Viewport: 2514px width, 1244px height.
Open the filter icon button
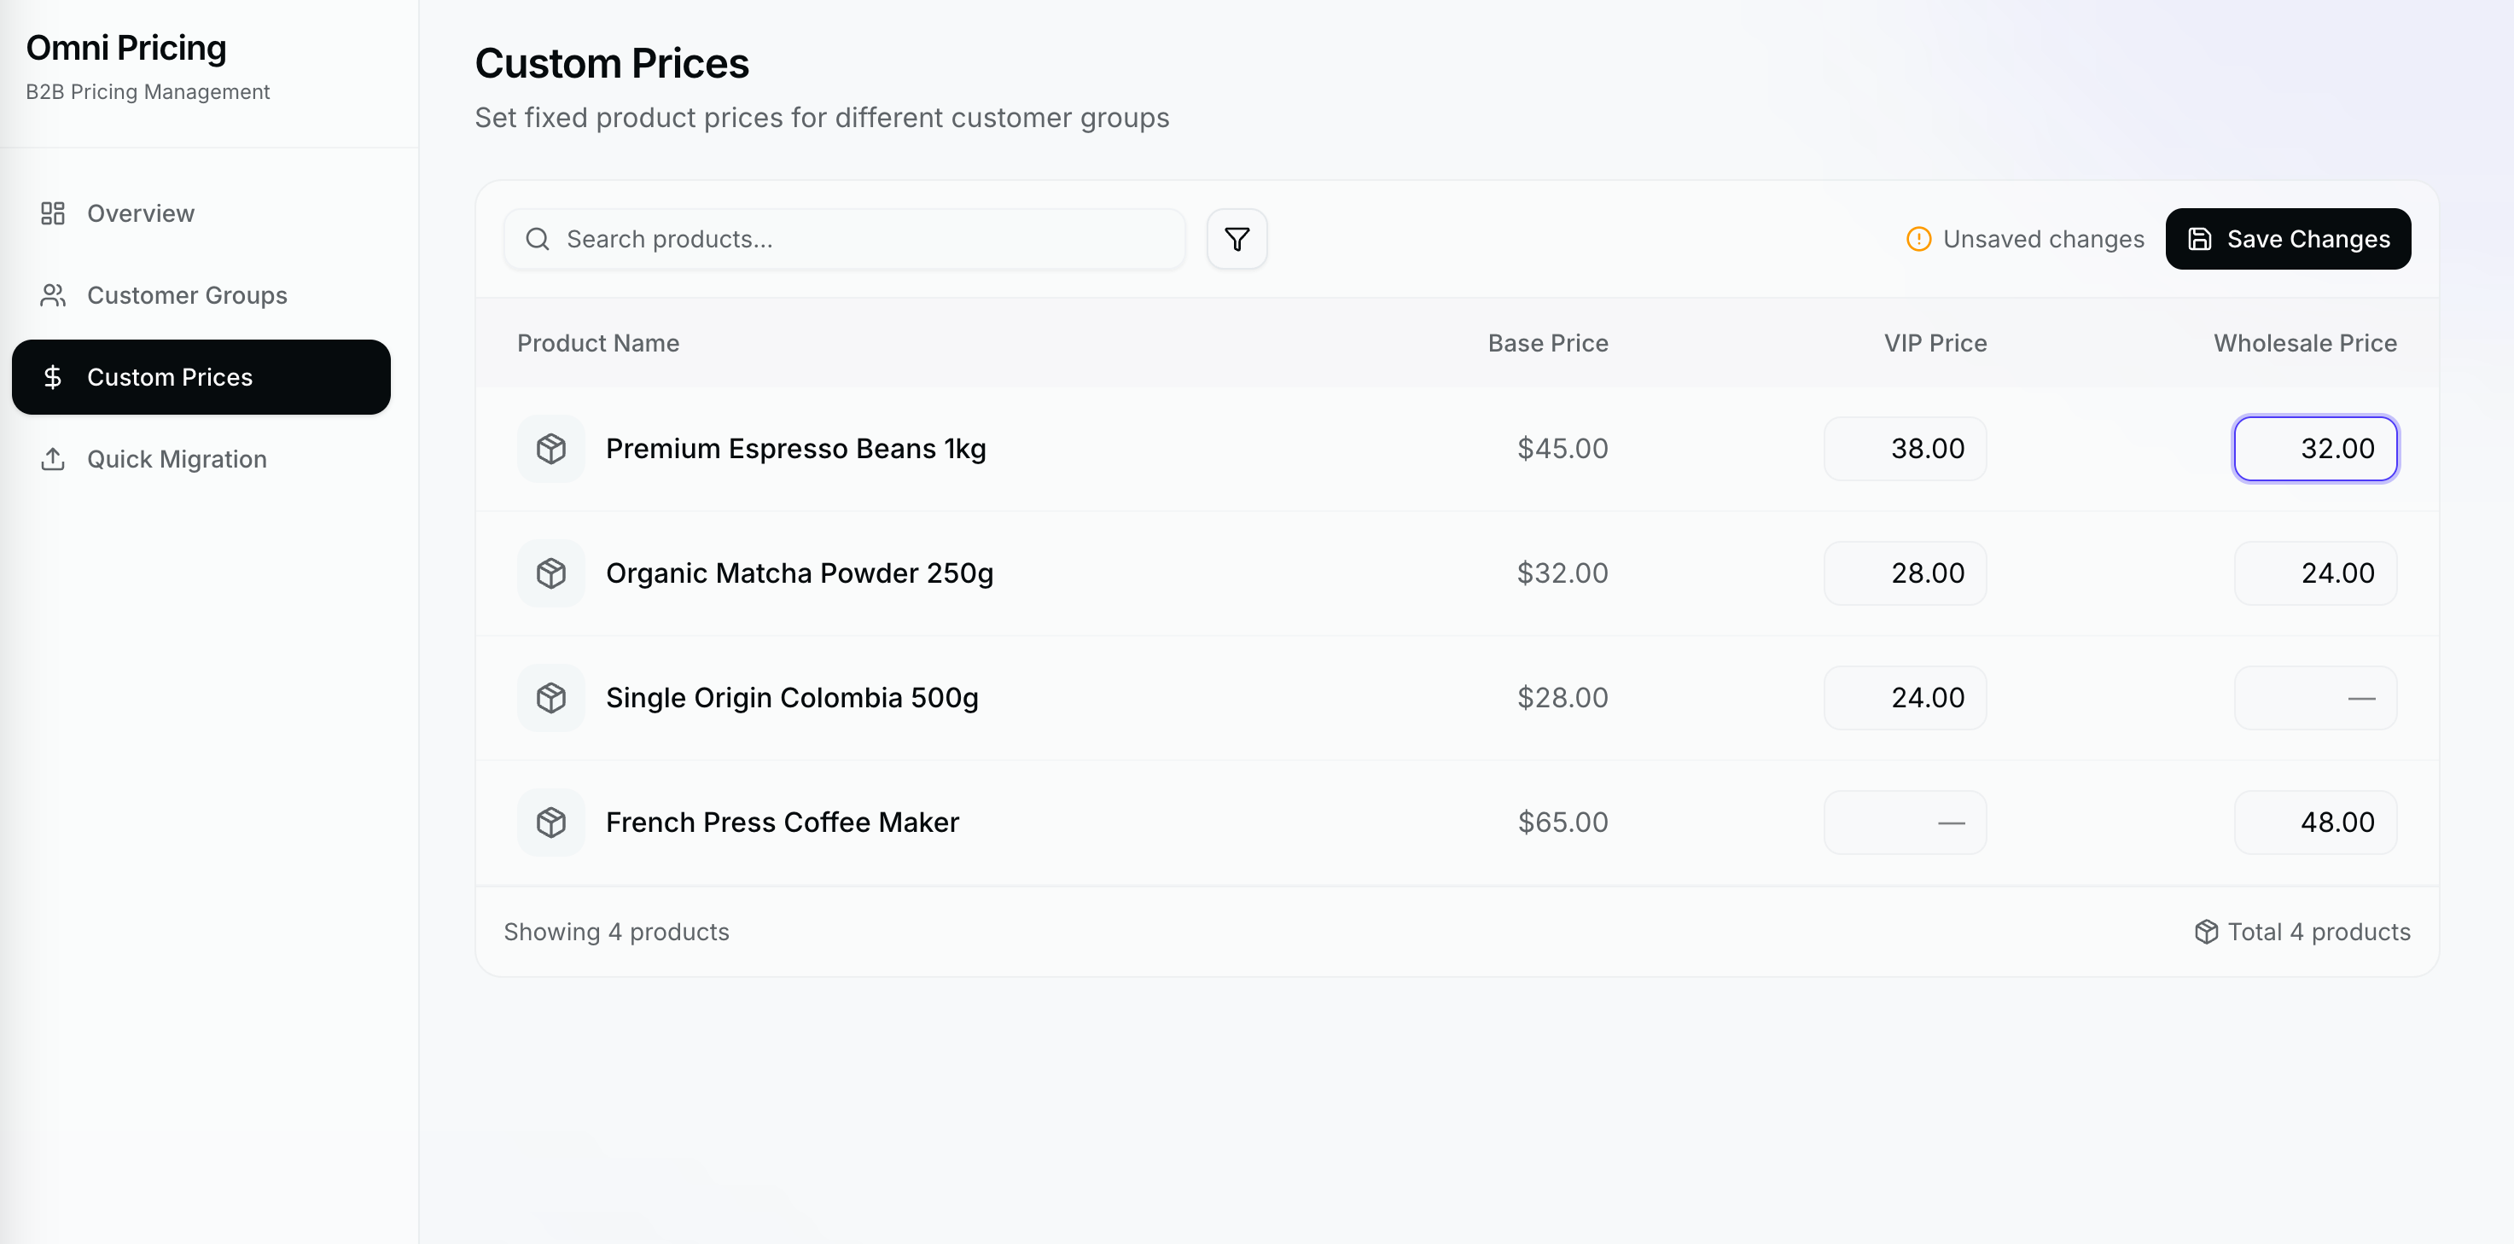point(1237,239)
